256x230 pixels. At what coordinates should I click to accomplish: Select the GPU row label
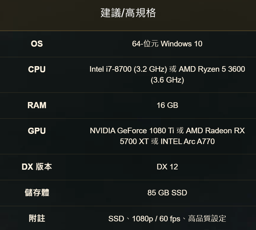pos(37,131)
